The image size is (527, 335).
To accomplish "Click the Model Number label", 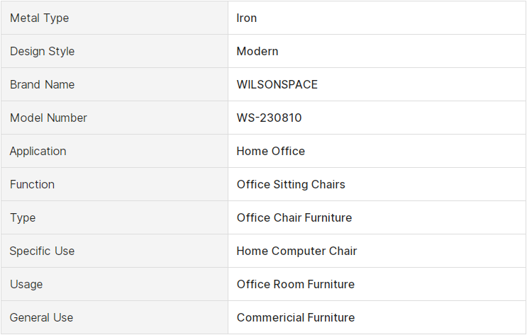I will [48, 118].
